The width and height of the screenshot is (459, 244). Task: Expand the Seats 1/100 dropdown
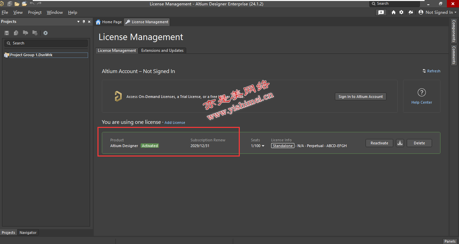coord(258,146)
